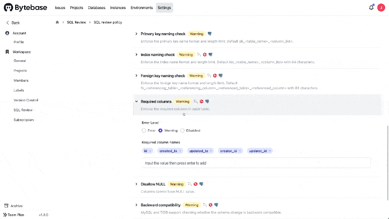Click the Bytebase logo

[x=25, y=8]
